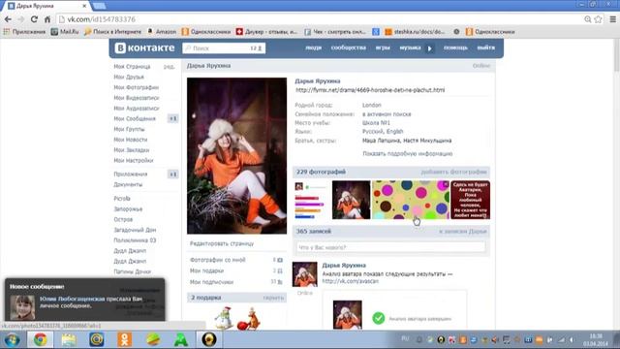Open Мои Группы in the sidebar

(x=129, y=129)
